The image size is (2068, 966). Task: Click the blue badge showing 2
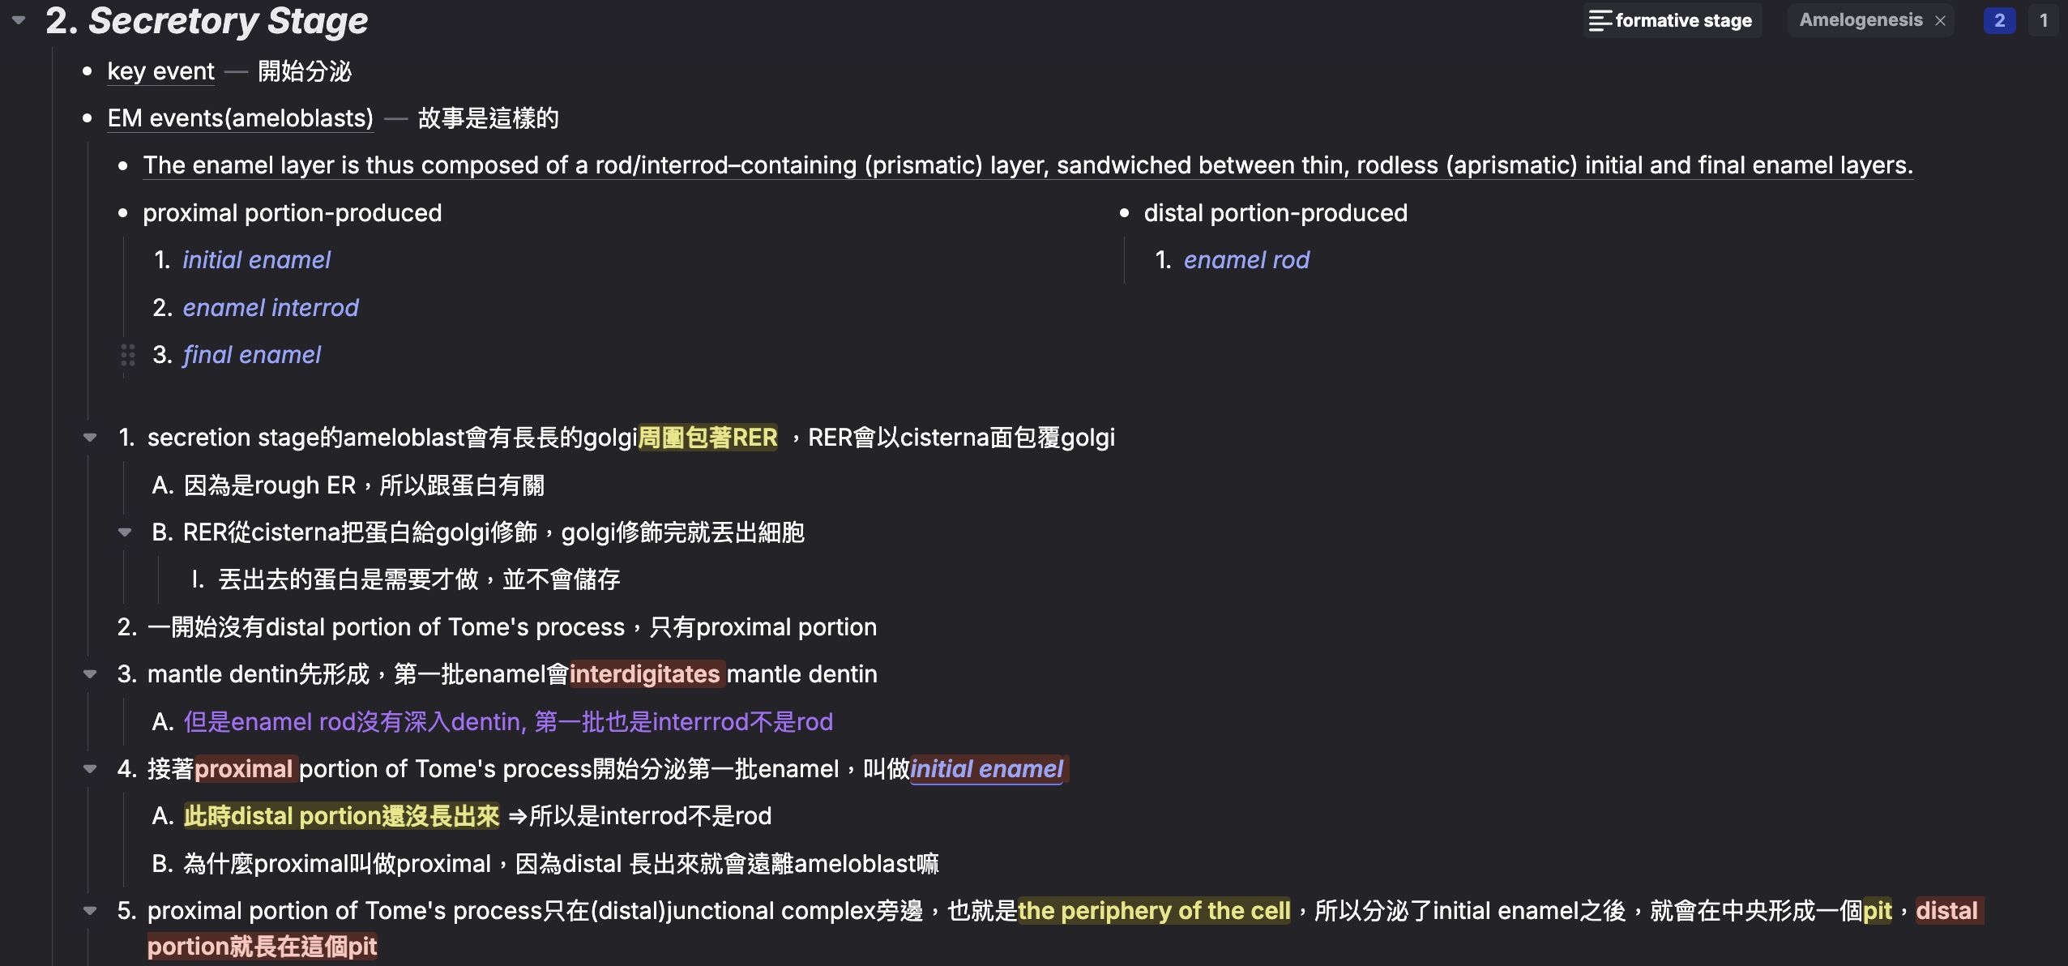tap(1999, 20)
